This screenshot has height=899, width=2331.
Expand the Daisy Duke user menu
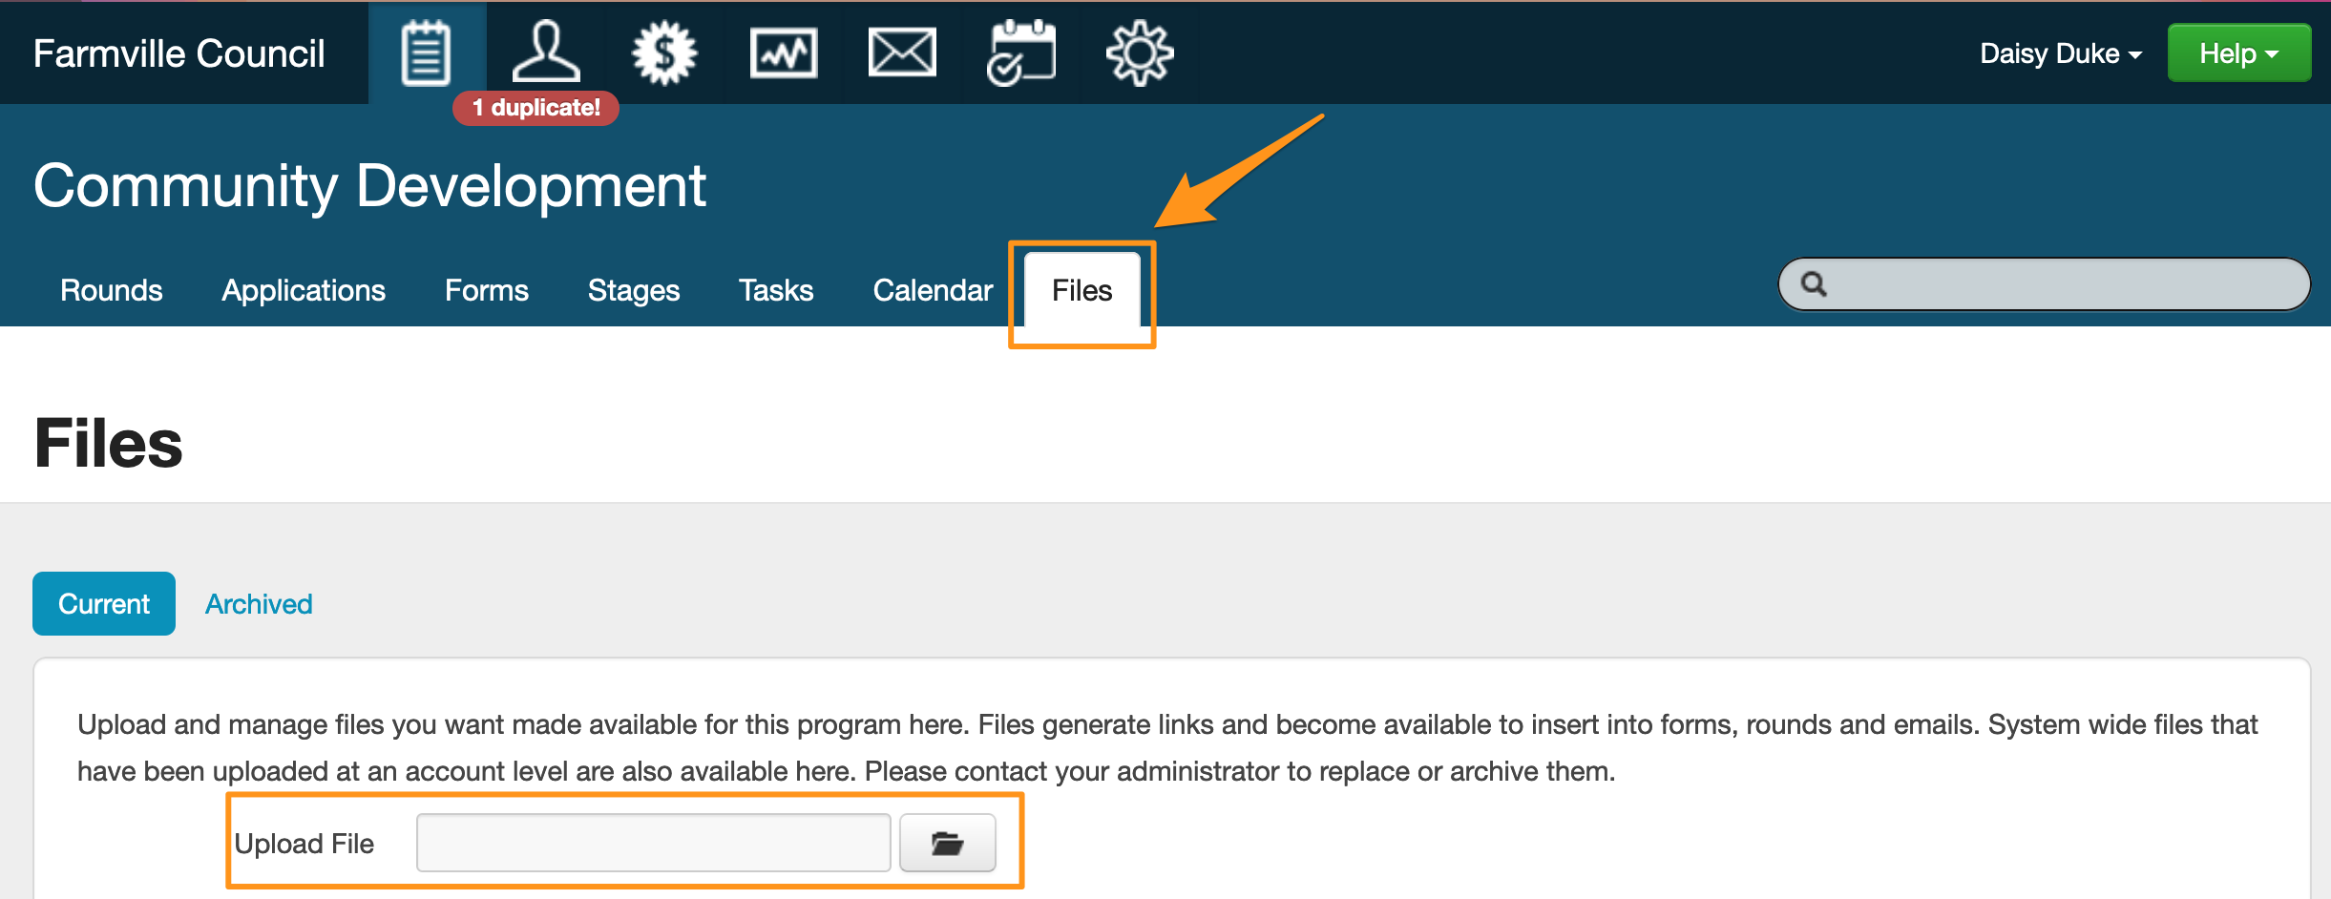(x=2060, y=53)
